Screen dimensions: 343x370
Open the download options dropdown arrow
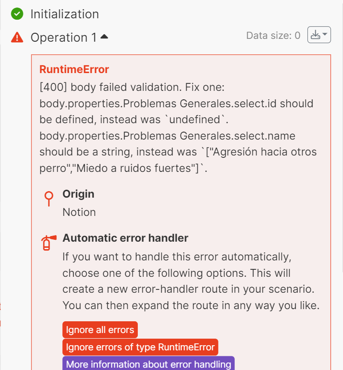(x=325, y=35)
